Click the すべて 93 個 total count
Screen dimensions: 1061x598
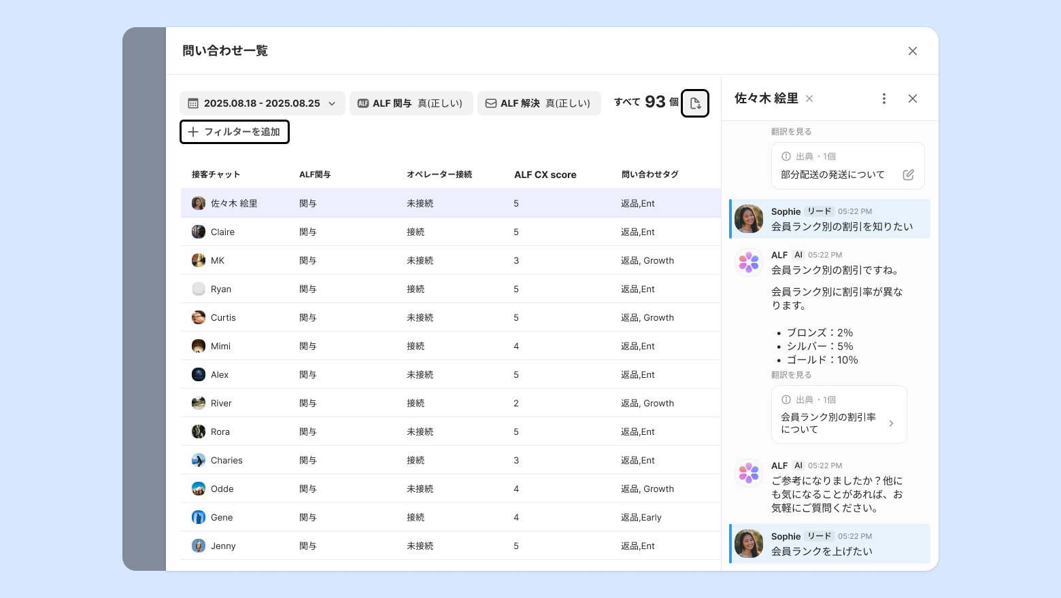point(646,102)
